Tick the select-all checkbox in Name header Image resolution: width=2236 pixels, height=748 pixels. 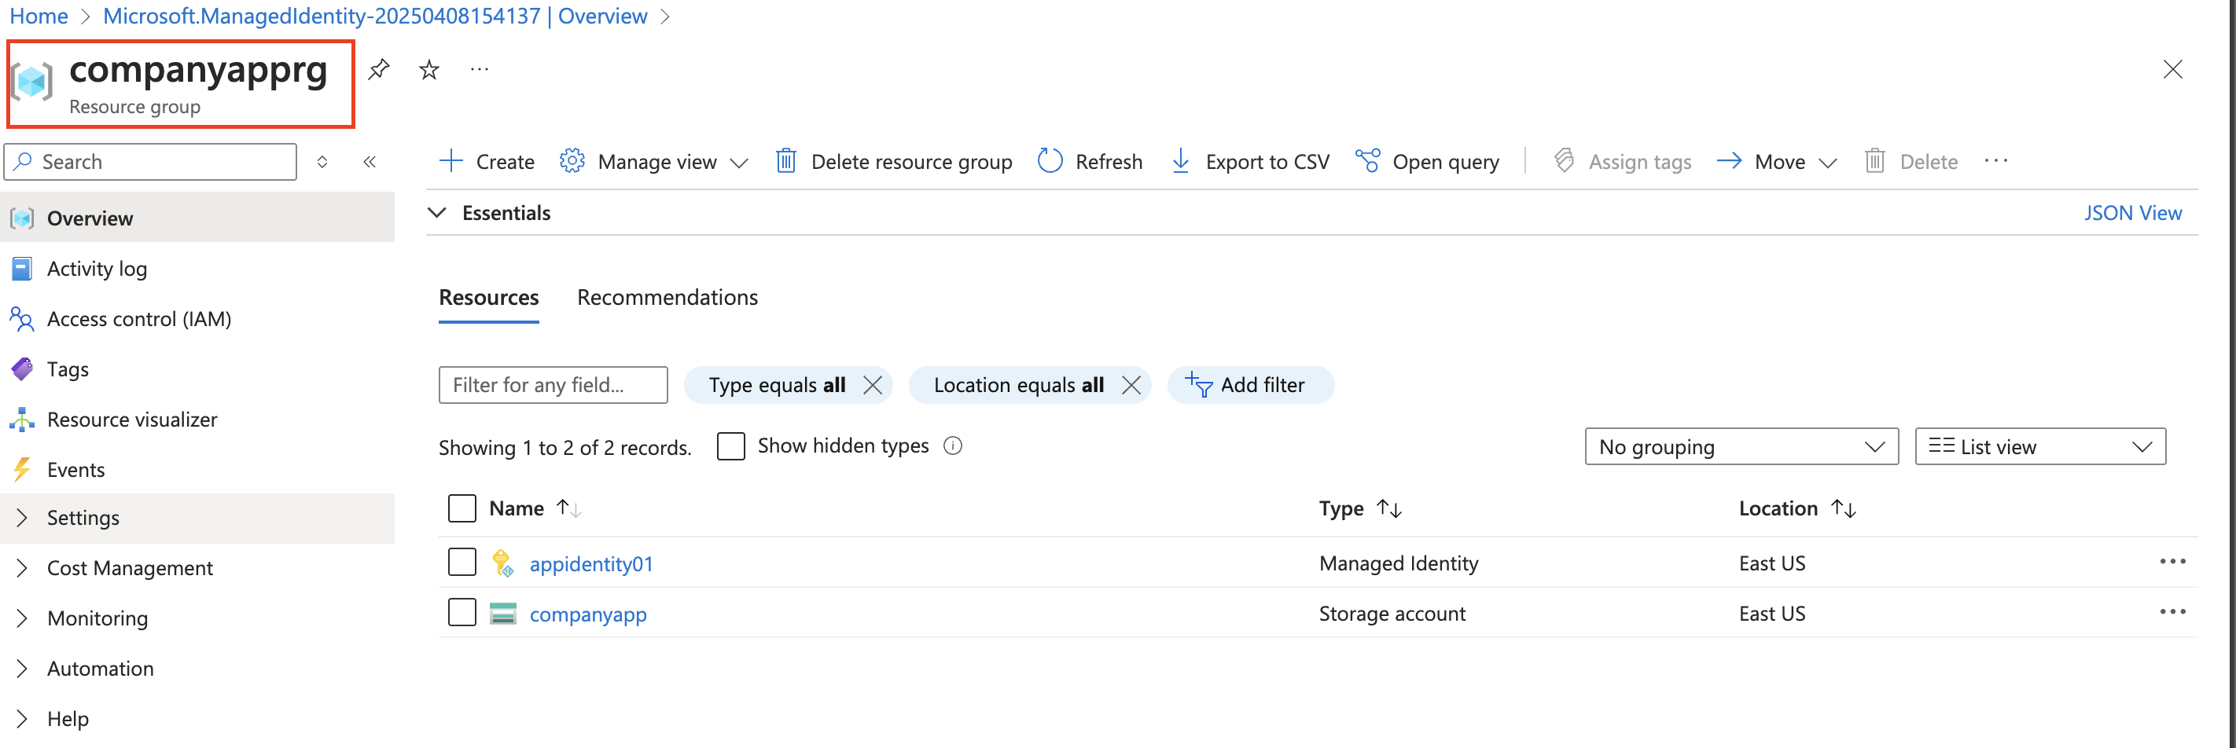[462, 508]
